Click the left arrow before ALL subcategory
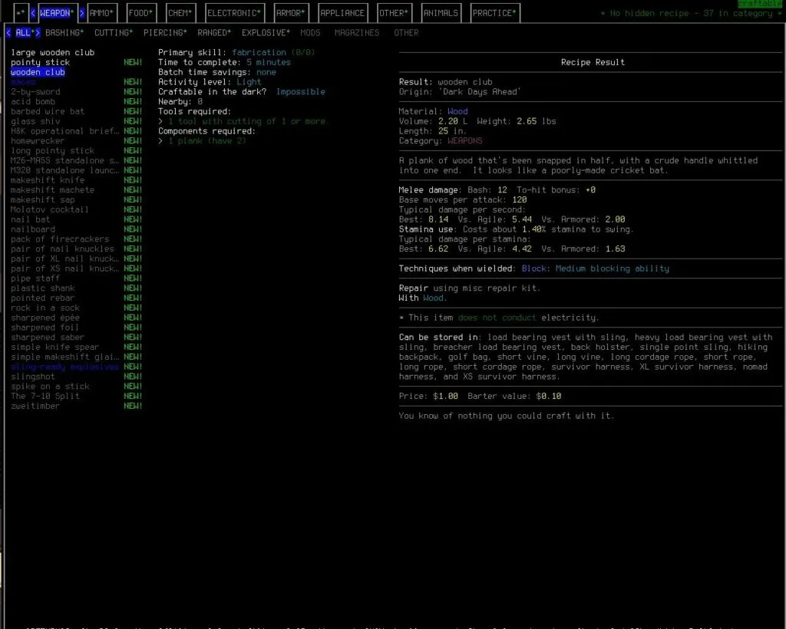This screenshot has width=786, height=629. [x=10, y=32]
